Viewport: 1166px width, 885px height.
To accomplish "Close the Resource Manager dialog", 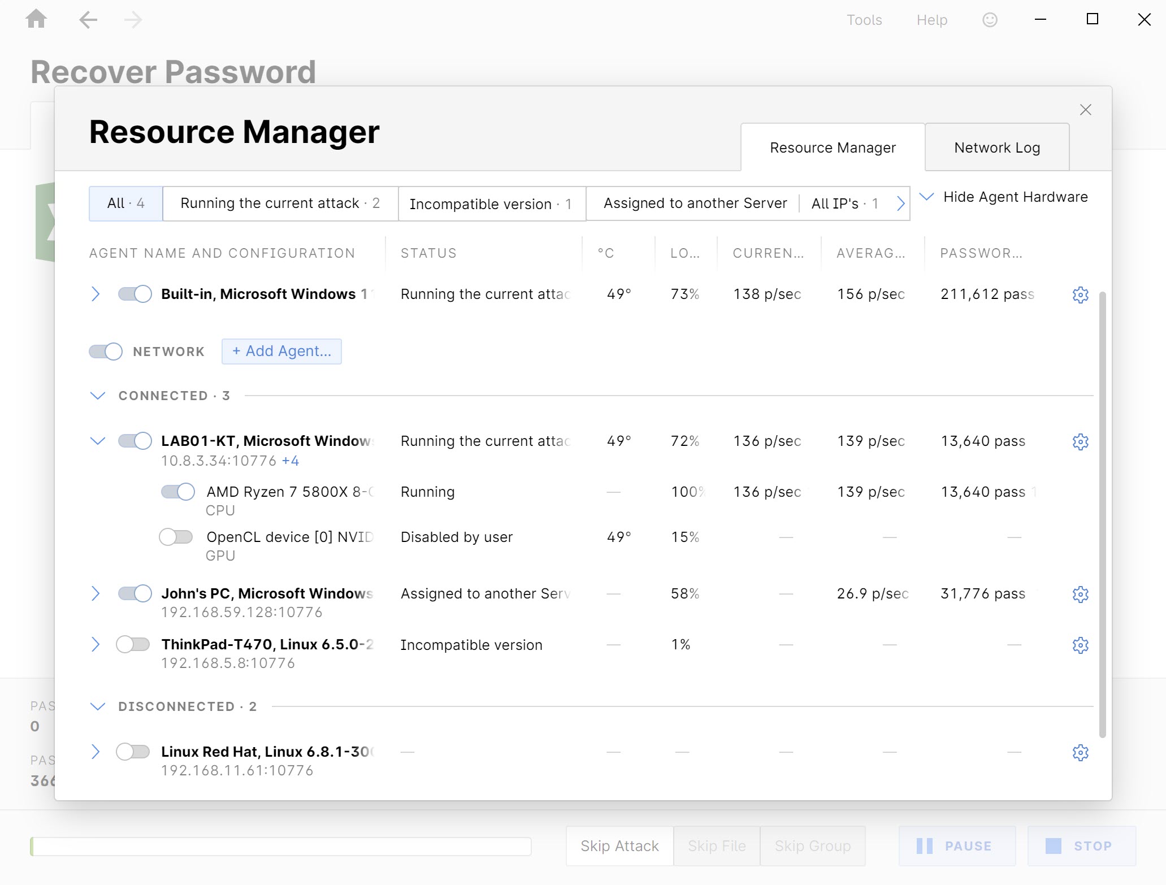I will 1085,110.
